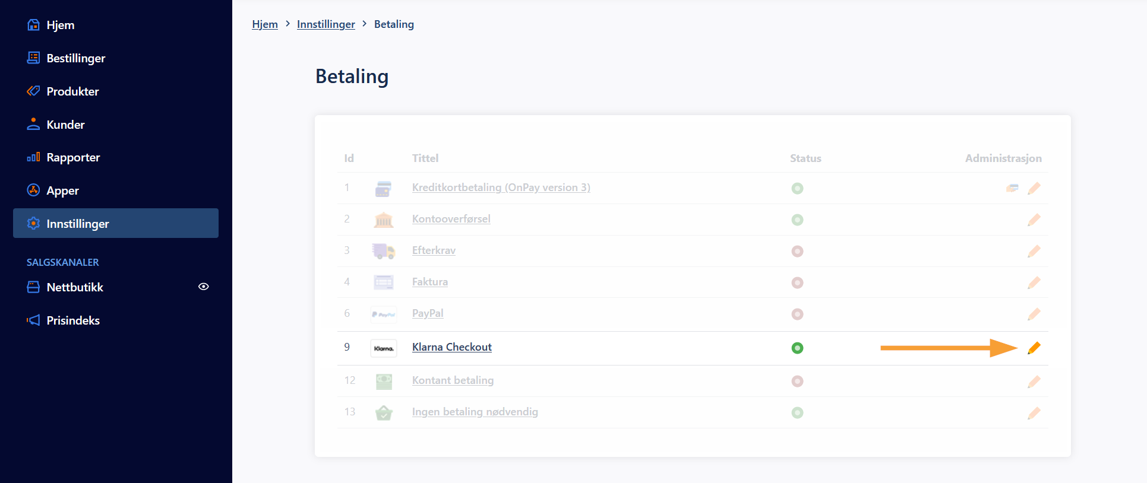Viewport: 1147px width, 483px height.
Task: Toggle status dot for Kontooverførsel
Action: tap(797, 220)
